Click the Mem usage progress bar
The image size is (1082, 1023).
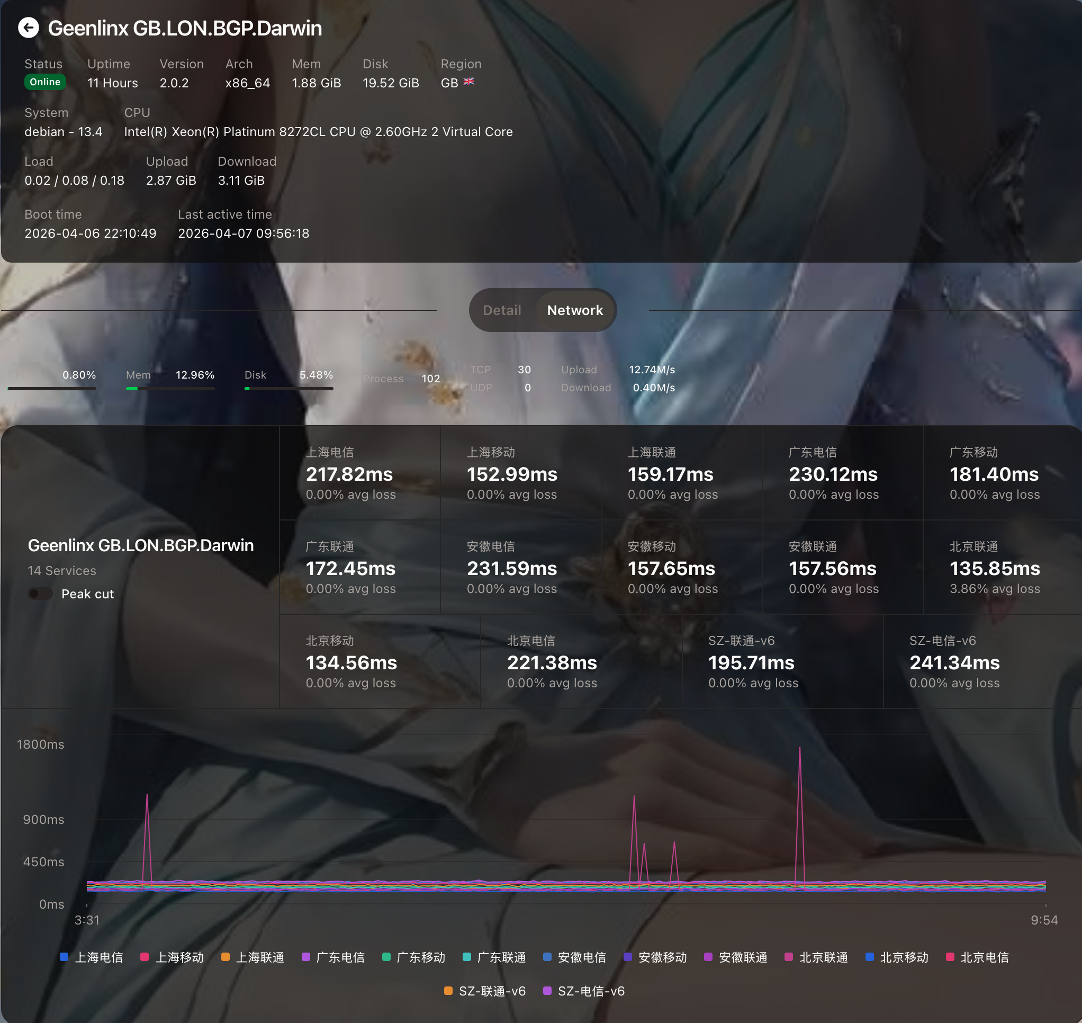tap(170, 389)
